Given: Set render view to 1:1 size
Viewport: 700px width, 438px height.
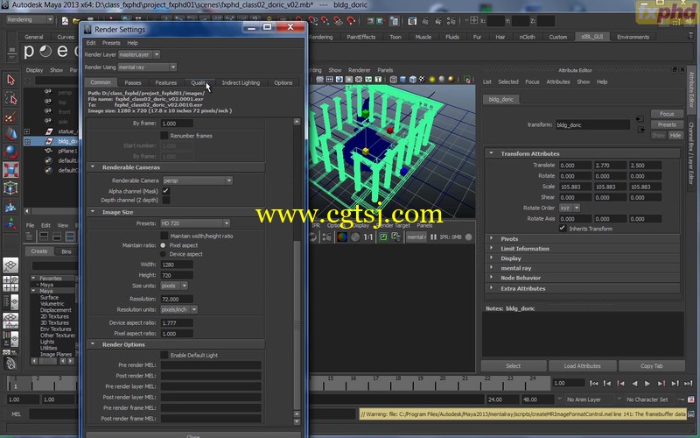Looking at the screenshot, I should [x=367, y=237].
